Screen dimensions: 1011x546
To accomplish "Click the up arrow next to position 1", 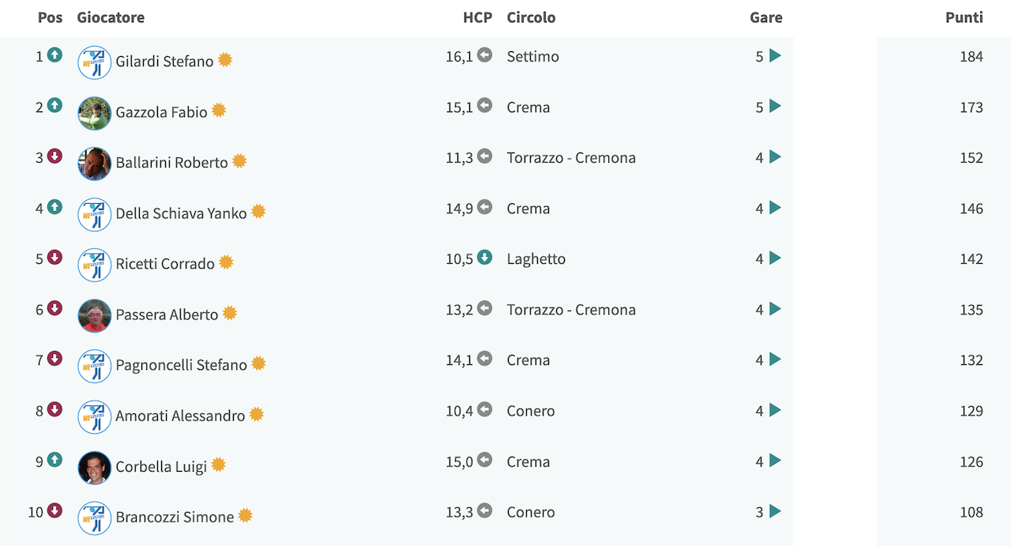I will (x=54, y=55).
